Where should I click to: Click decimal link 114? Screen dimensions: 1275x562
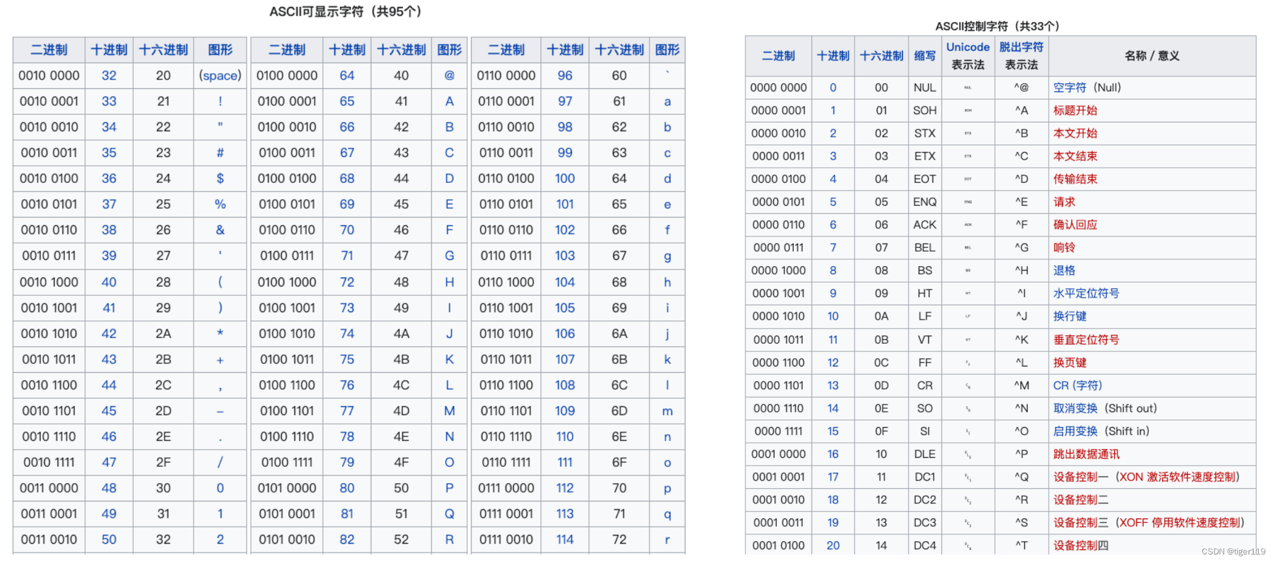pyautogui.click(x=565, y=540)
